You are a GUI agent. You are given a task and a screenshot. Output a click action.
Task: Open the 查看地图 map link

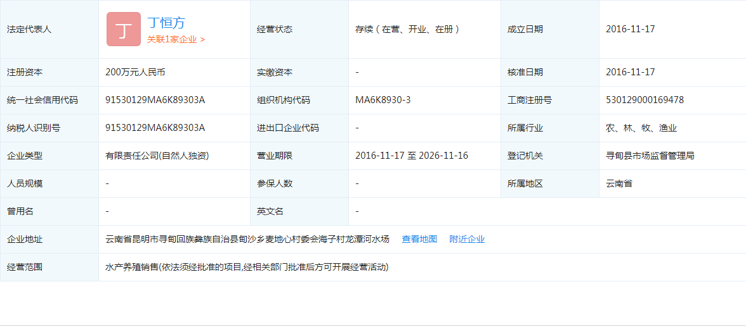(x=419, y=239)
